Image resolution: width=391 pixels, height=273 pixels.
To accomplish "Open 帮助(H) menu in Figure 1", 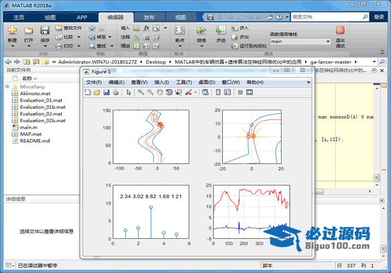I will pyautogui.click(x=255, y=82).
